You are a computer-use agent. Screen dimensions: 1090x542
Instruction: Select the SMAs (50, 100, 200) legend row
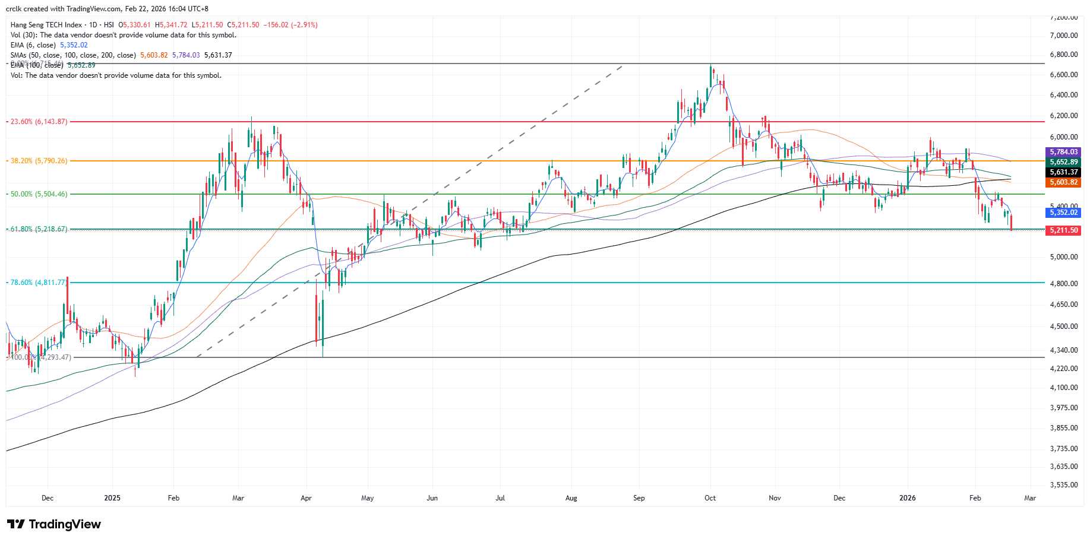(73, 55)
